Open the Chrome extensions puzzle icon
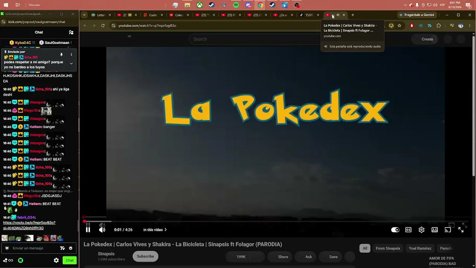The image size is (476, 268). [439, 26]
